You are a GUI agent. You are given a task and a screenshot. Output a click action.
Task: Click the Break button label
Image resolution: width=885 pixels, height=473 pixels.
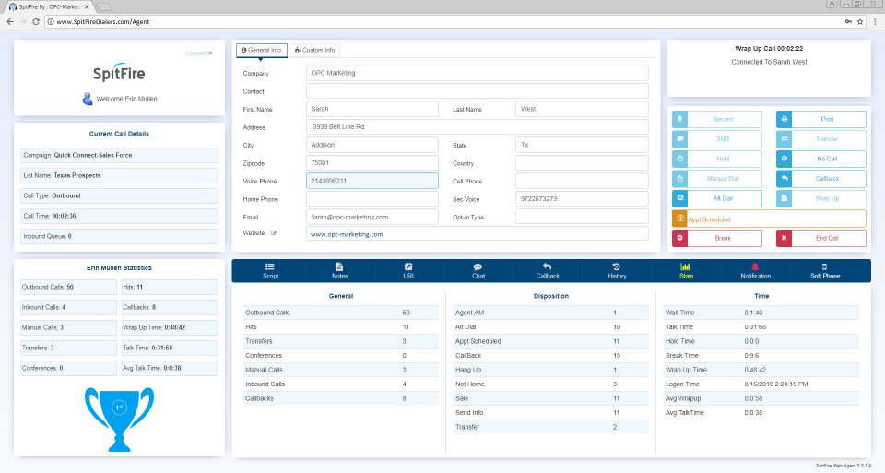(723, 238)
